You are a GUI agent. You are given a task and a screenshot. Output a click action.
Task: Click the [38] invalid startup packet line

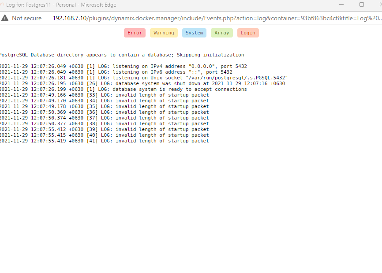(104, 123)
